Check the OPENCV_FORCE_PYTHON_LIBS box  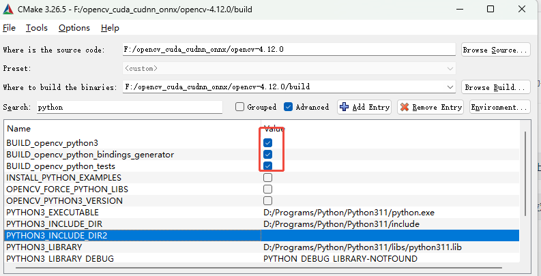coord(268,189)
